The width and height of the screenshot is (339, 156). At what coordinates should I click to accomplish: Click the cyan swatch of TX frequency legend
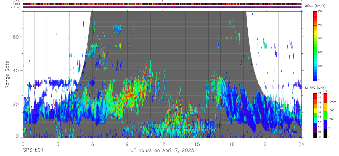(315, 121)
